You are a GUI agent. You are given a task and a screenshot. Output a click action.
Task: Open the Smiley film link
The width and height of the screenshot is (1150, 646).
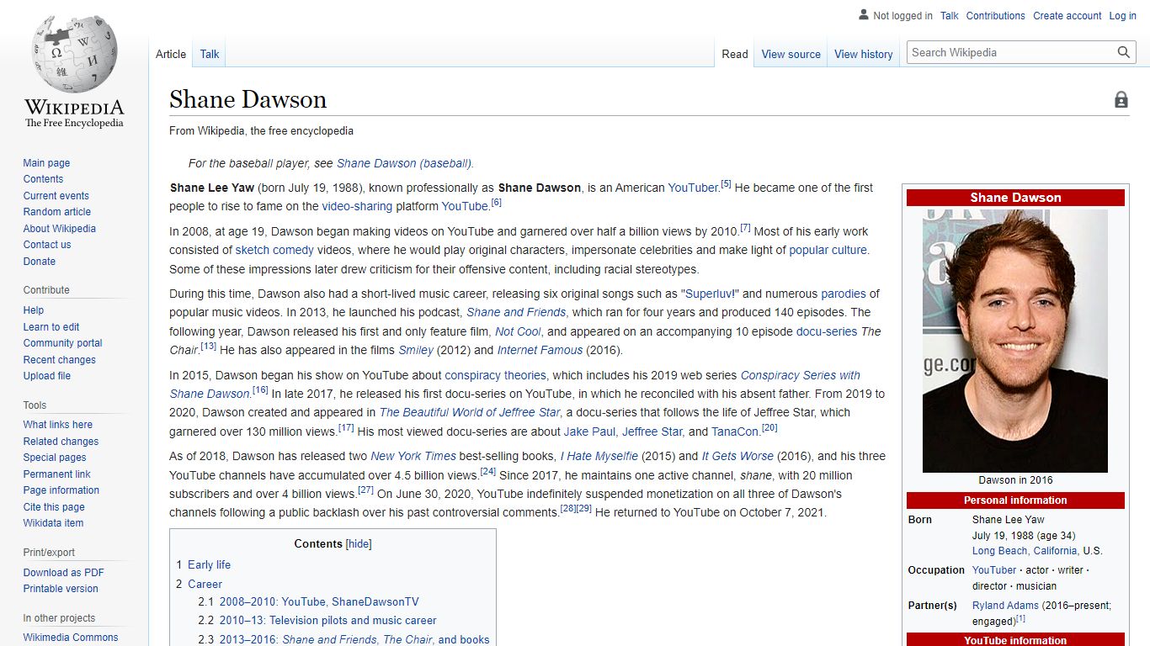pyautogui.click(x=416, y=350)
